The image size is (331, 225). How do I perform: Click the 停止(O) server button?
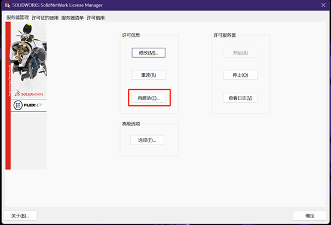tap(240, 75)
